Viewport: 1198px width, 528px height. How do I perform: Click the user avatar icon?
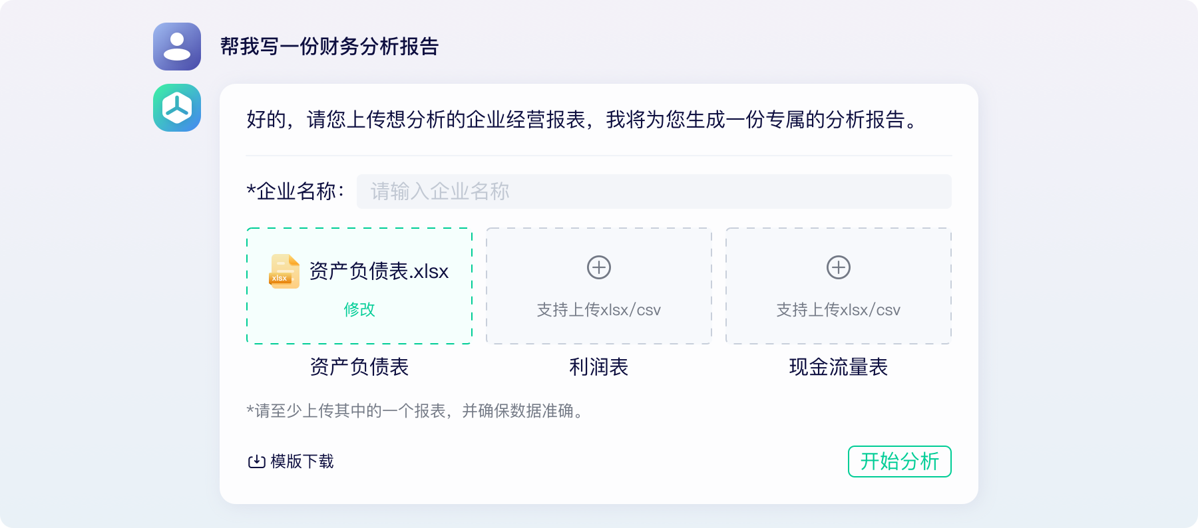coord(177,47)
